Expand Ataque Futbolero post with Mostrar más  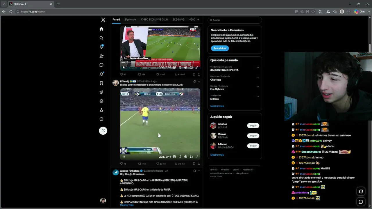(127, 205)
